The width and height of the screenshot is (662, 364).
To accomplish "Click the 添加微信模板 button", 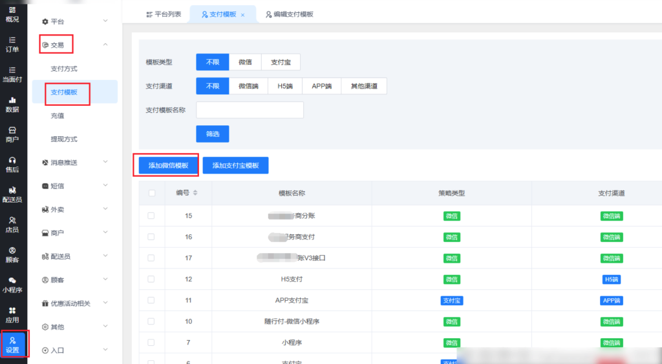I will click(168, 166).
